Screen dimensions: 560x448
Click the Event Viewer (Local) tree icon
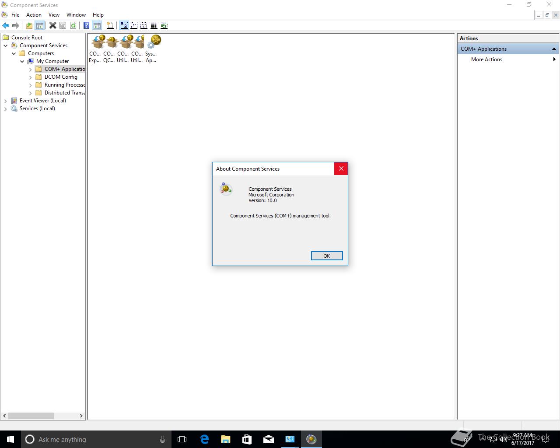click(14, 101)
